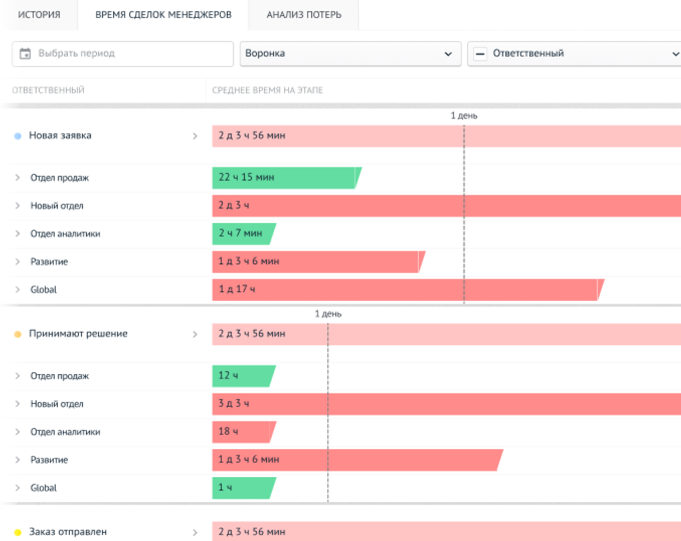Image resolution: width=681 pixels, height=541 pixels.
Task: Click the 12 ч green bar
Action: [x=244, y=376]
